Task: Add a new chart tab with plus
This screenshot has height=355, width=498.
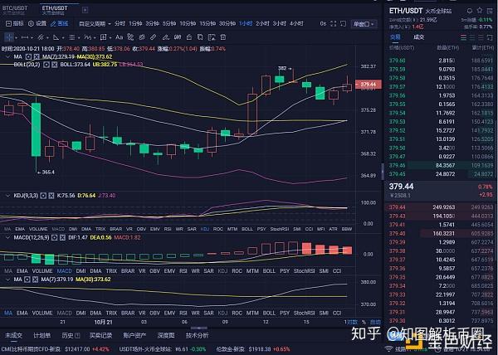Action: [x=85, y=10]
